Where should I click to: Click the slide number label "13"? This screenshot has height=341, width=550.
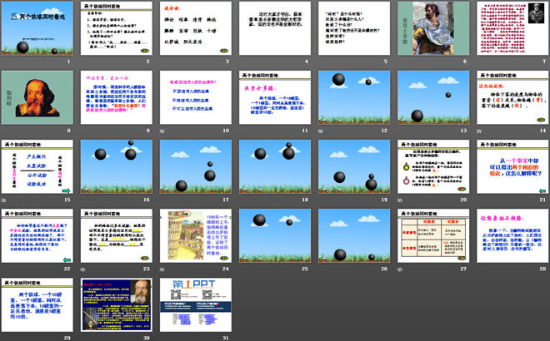[x=463, y=131]
